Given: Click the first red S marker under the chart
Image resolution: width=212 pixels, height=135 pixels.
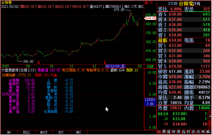Looking at the screenshot, I should click(x=39, y=62).
